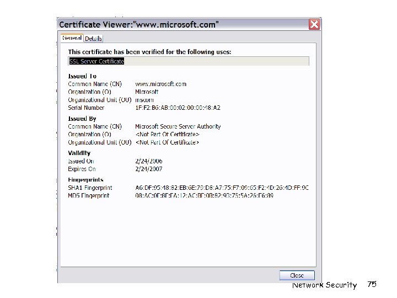The width and height of the screenshot is (397, 298).
Task: Click the www.microsoft.com common name value
Action: pos(161,84)
